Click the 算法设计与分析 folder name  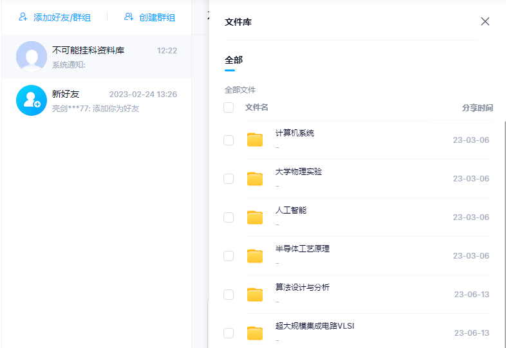point(303,288)
